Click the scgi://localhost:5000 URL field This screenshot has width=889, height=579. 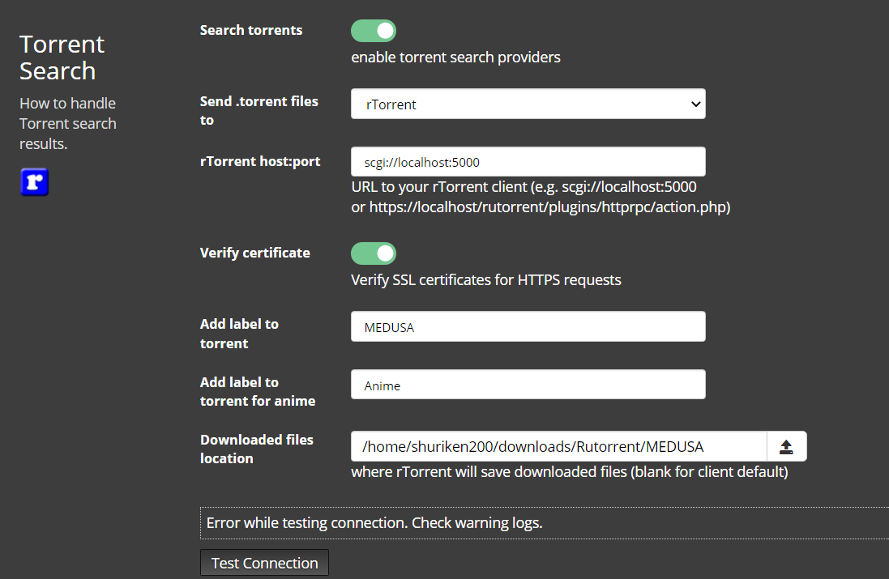pyautogui.click(x=528, y=161)
